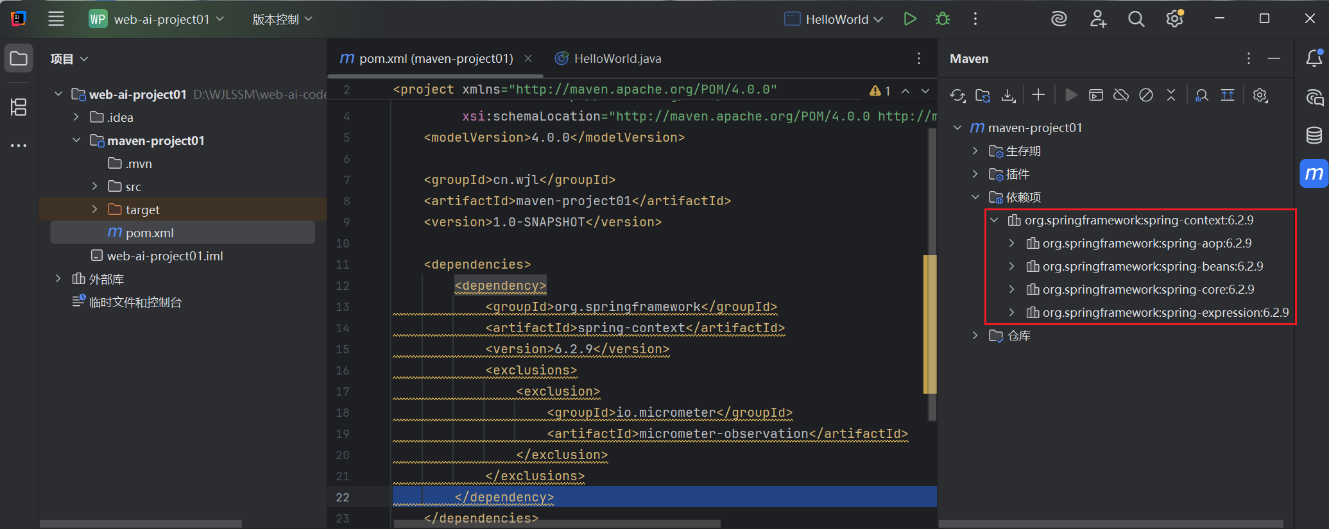The width and height of the screenshot is (1329, 529).
Task: Open Maven panel options menu
Action: [1249, 59]
